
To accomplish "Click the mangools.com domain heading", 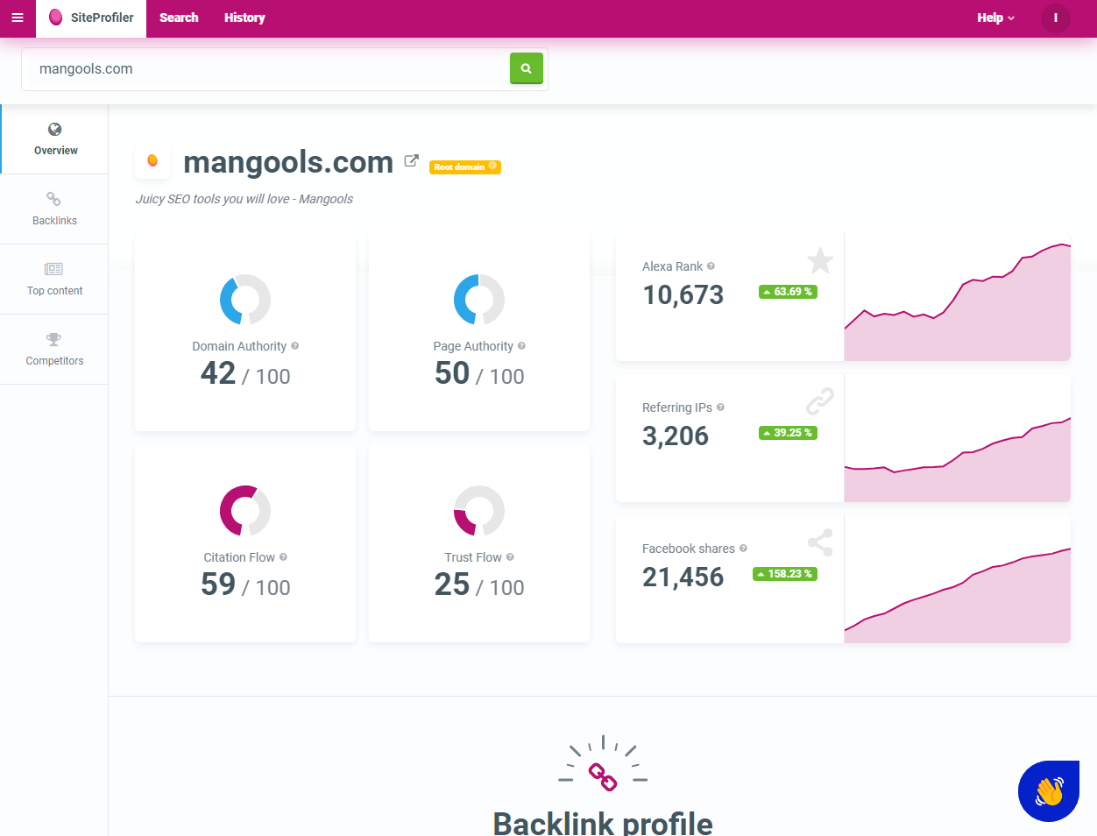I will click(288, 162).
